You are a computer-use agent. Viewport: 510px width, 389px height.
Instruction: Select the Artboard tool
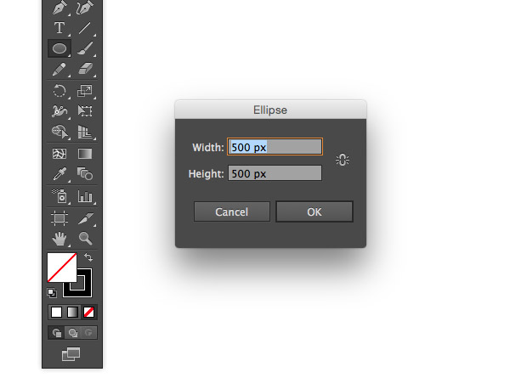59,217
